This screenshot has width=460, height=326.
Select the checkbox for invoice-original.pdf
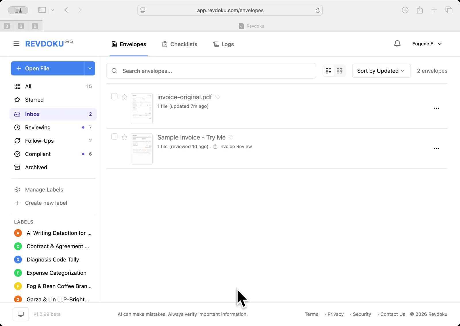pyautogui.click(x=114, y=96)
